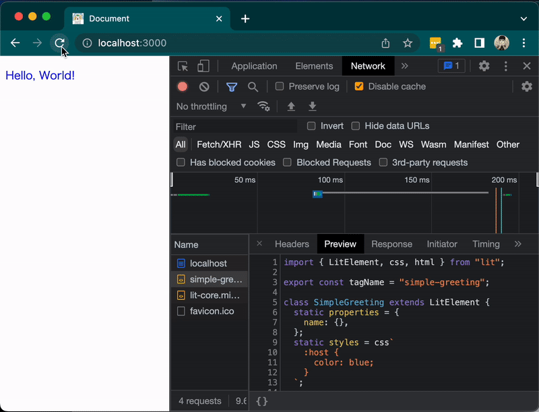
Task: Open the Response tab
Action: point(391,244)
